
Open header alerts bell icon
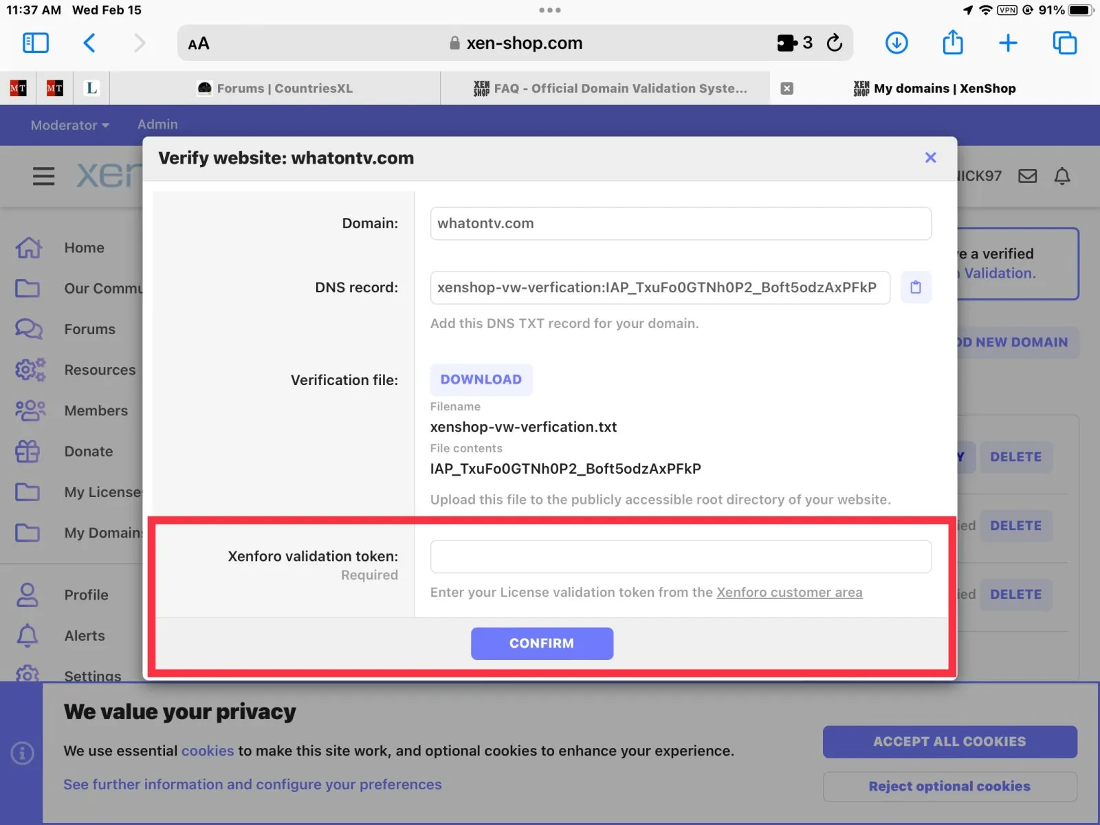1062,177
